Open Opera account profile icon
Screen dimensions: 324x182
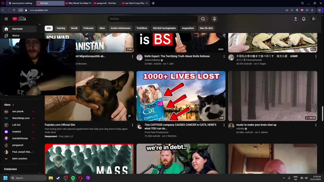pos(312,10)
